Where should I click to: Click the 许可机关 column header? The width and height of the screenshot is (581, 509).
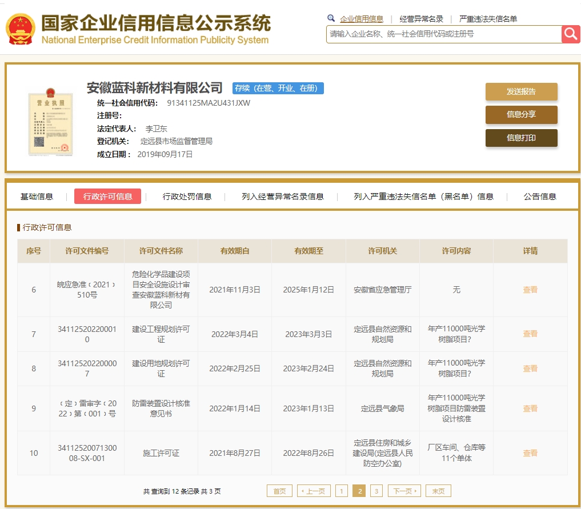coord(382,251)
